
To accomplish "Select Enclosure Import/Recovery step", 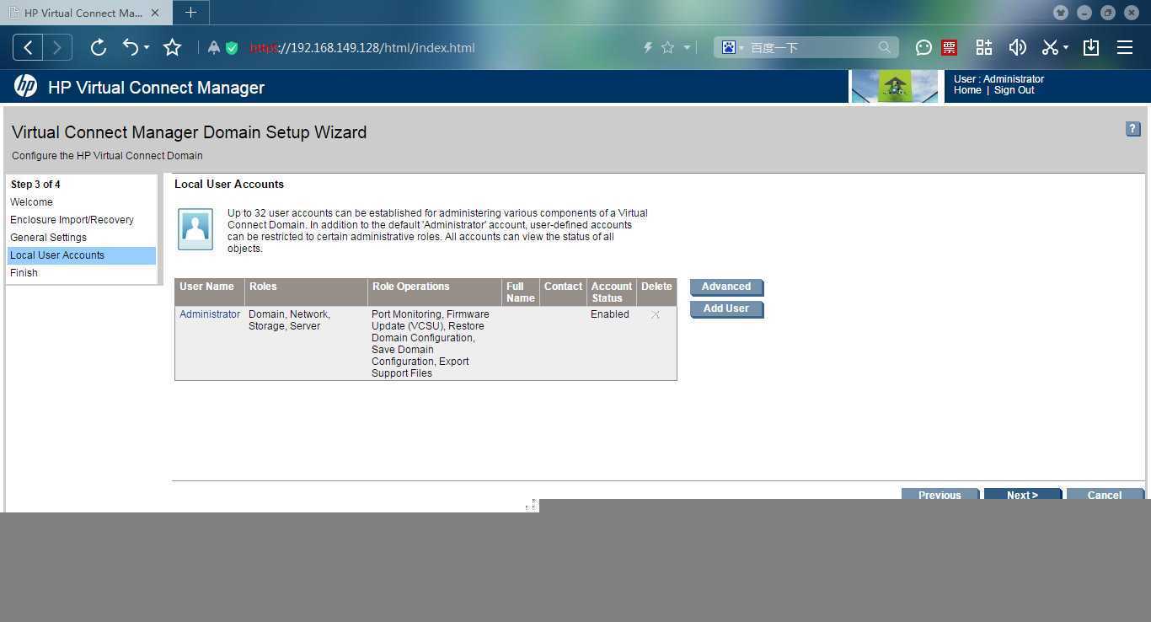I will click(x=72, y=220).
